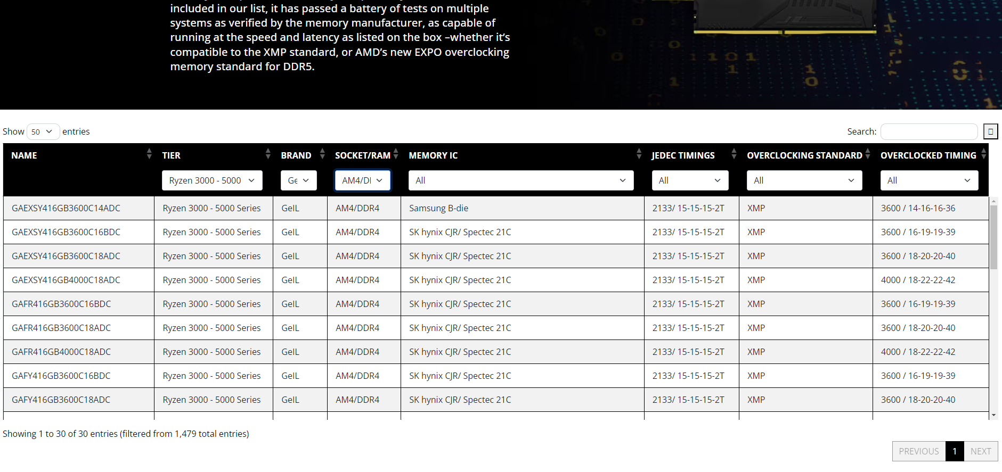Select row GAFY416GB3600C16BDC
This screenshot has width=1002, height=472.
point(496,376)
